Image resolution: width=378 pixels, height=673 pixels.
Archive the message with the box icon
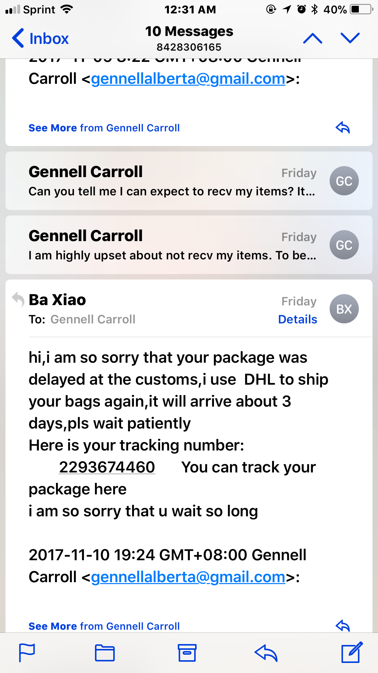coord(187,653)
